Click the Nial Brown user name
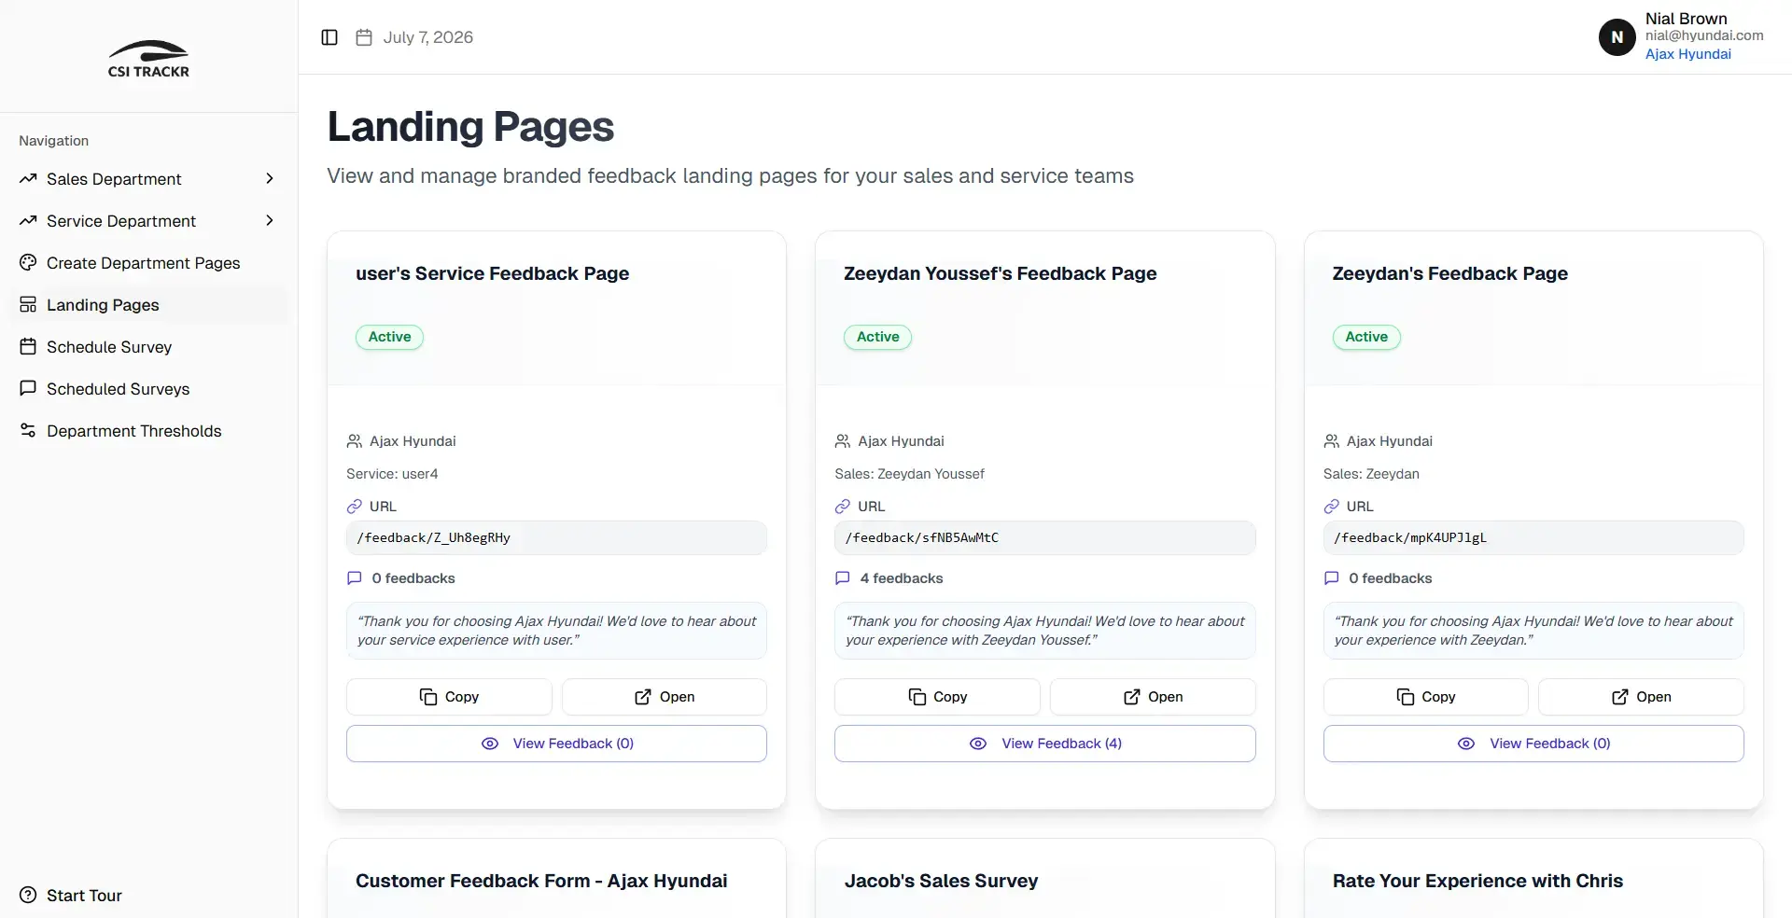This screenshot has height=918, width=1792. pos(1686,19)
